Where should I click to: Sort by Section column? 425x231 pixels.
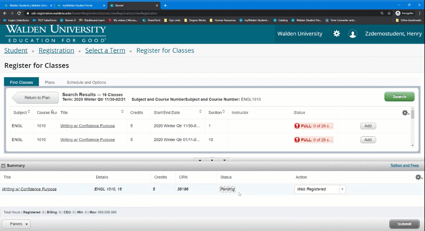[224, 111]
